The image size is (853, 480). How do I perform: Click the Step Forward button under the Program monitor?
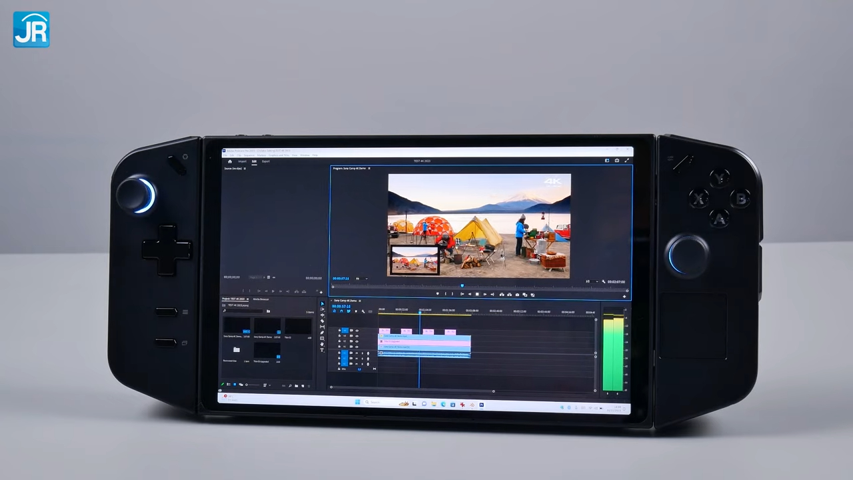click(485, 294)
